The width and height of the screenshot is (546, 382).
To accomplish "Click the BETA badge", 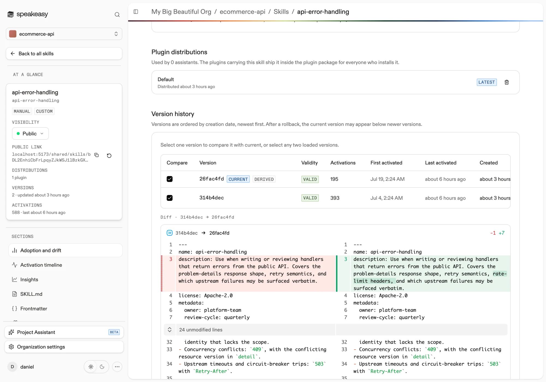I will [x=114, y=332].
